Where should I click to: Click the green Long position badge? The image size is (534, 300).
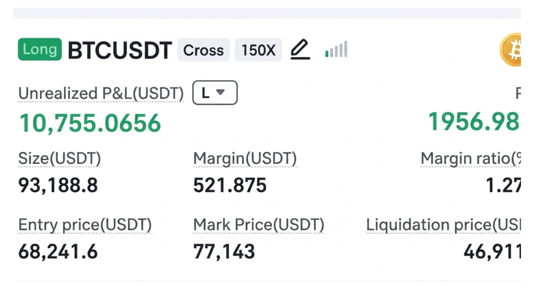tap(40, 49)
